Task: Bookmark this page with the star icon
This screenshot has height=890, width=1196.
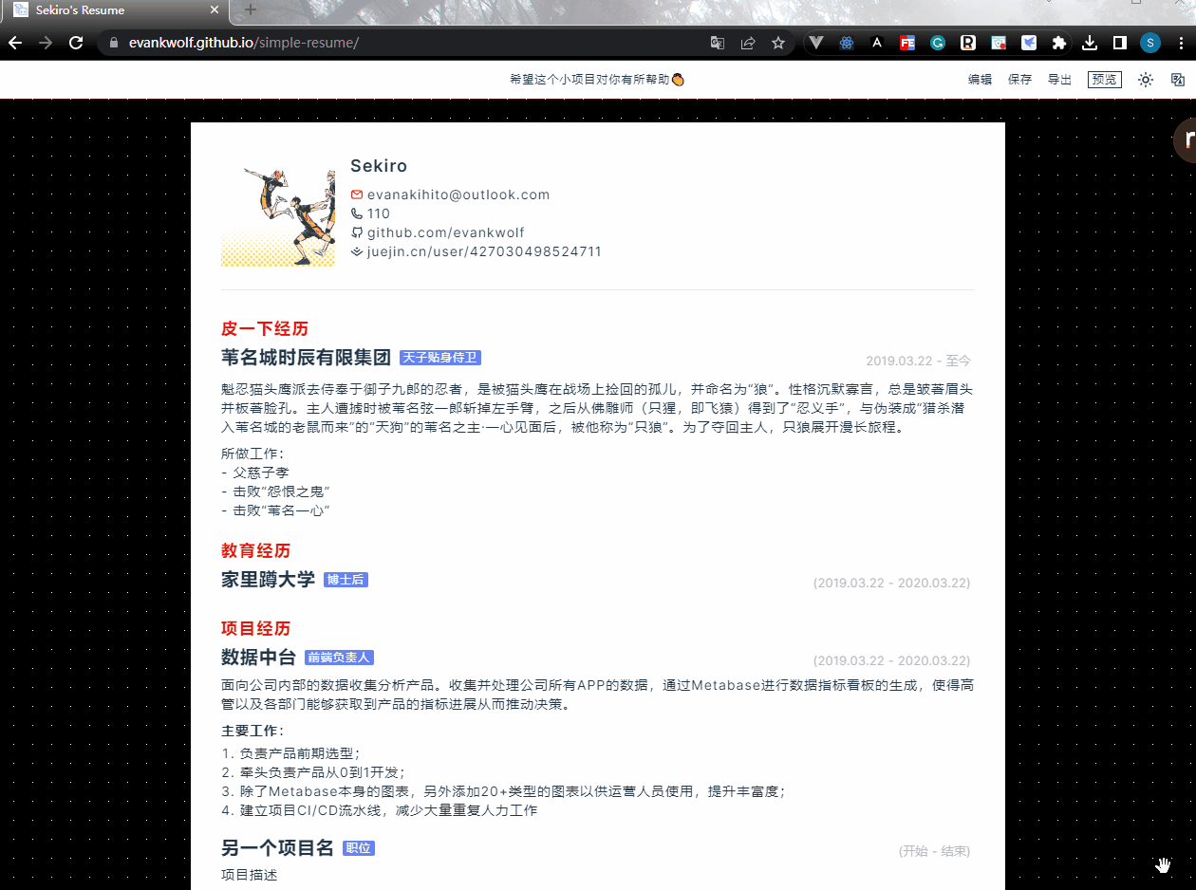Action: tap(778, 43)
